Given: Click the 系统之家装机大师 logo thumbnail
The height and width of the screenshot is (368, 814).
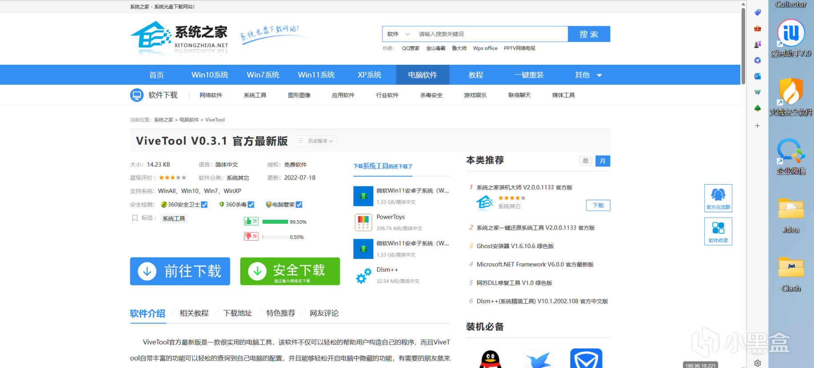Looking at the screenshot, I should [484, 202].
